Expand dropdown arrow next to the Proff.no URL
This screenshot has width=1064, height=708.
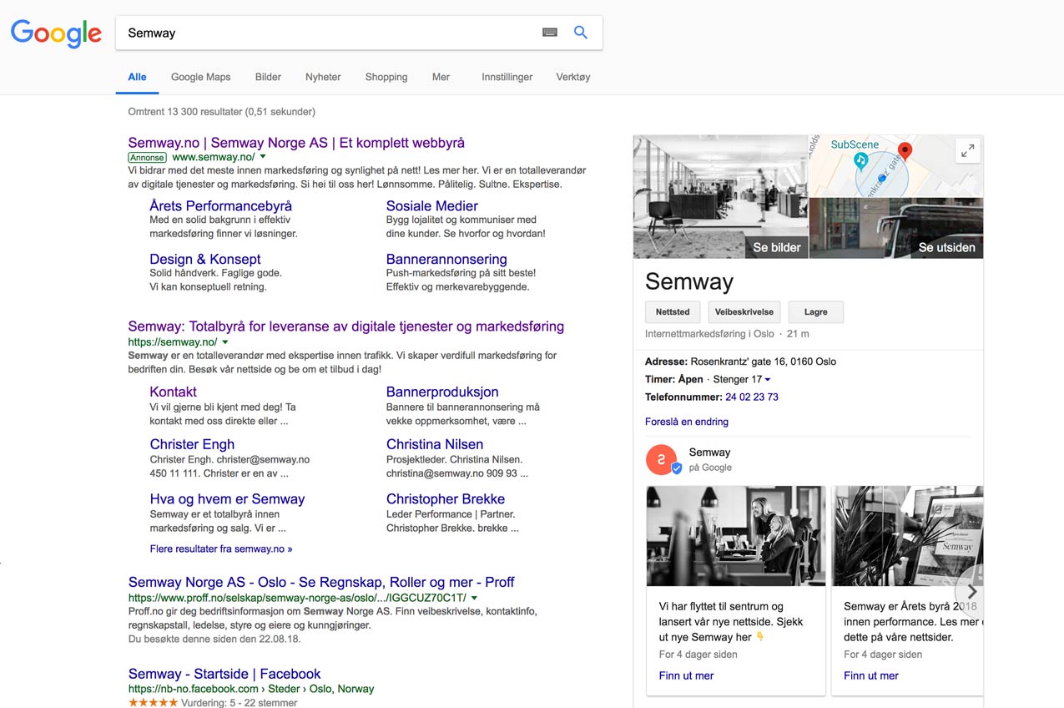click(x=474, y=598)
